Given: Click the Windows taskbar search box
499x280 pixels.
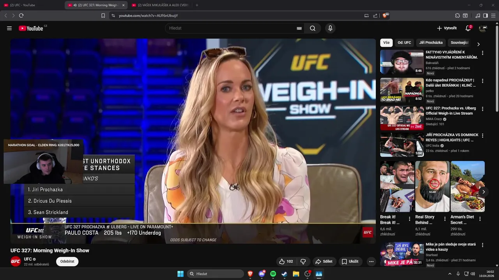Looking at the screenshot, I should click(216, 274).
